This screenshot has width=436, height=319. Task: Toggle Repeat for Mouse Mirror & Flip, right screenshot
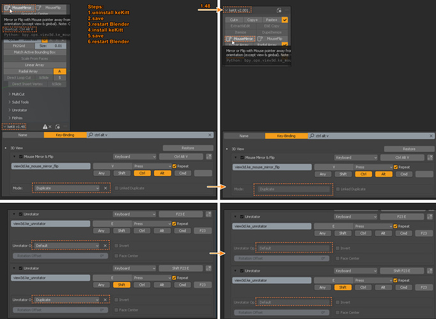coord(396,167)
